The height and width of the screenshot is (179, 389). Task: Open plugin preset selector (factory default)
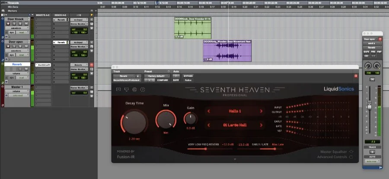tap(157, 76)
